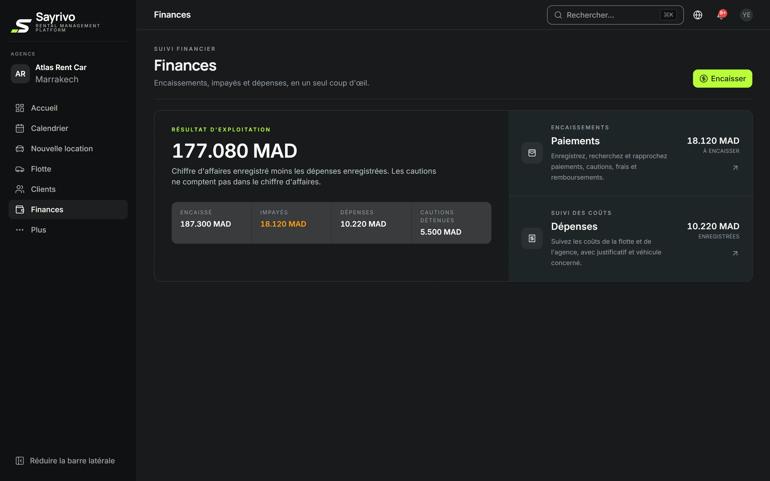The height and width of the screenshot is (481, 770).
Task: Click the search magnifier icon
Action: tap(558, 15)
